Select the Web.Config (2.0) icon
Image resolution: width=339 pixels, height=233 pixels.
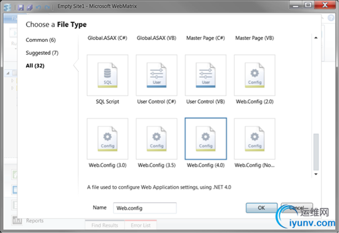[x=255, y=75]
